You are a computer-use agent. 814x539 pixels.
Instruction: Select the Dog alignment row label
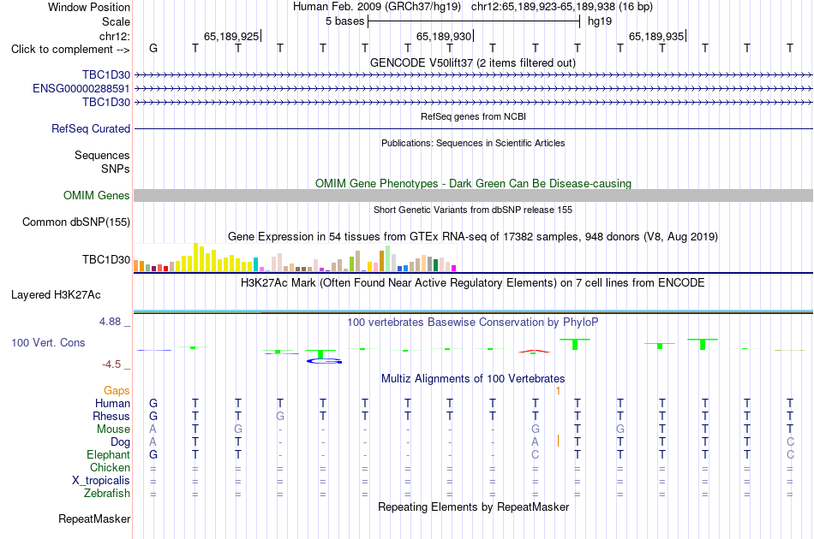click(x=120, y=442)
